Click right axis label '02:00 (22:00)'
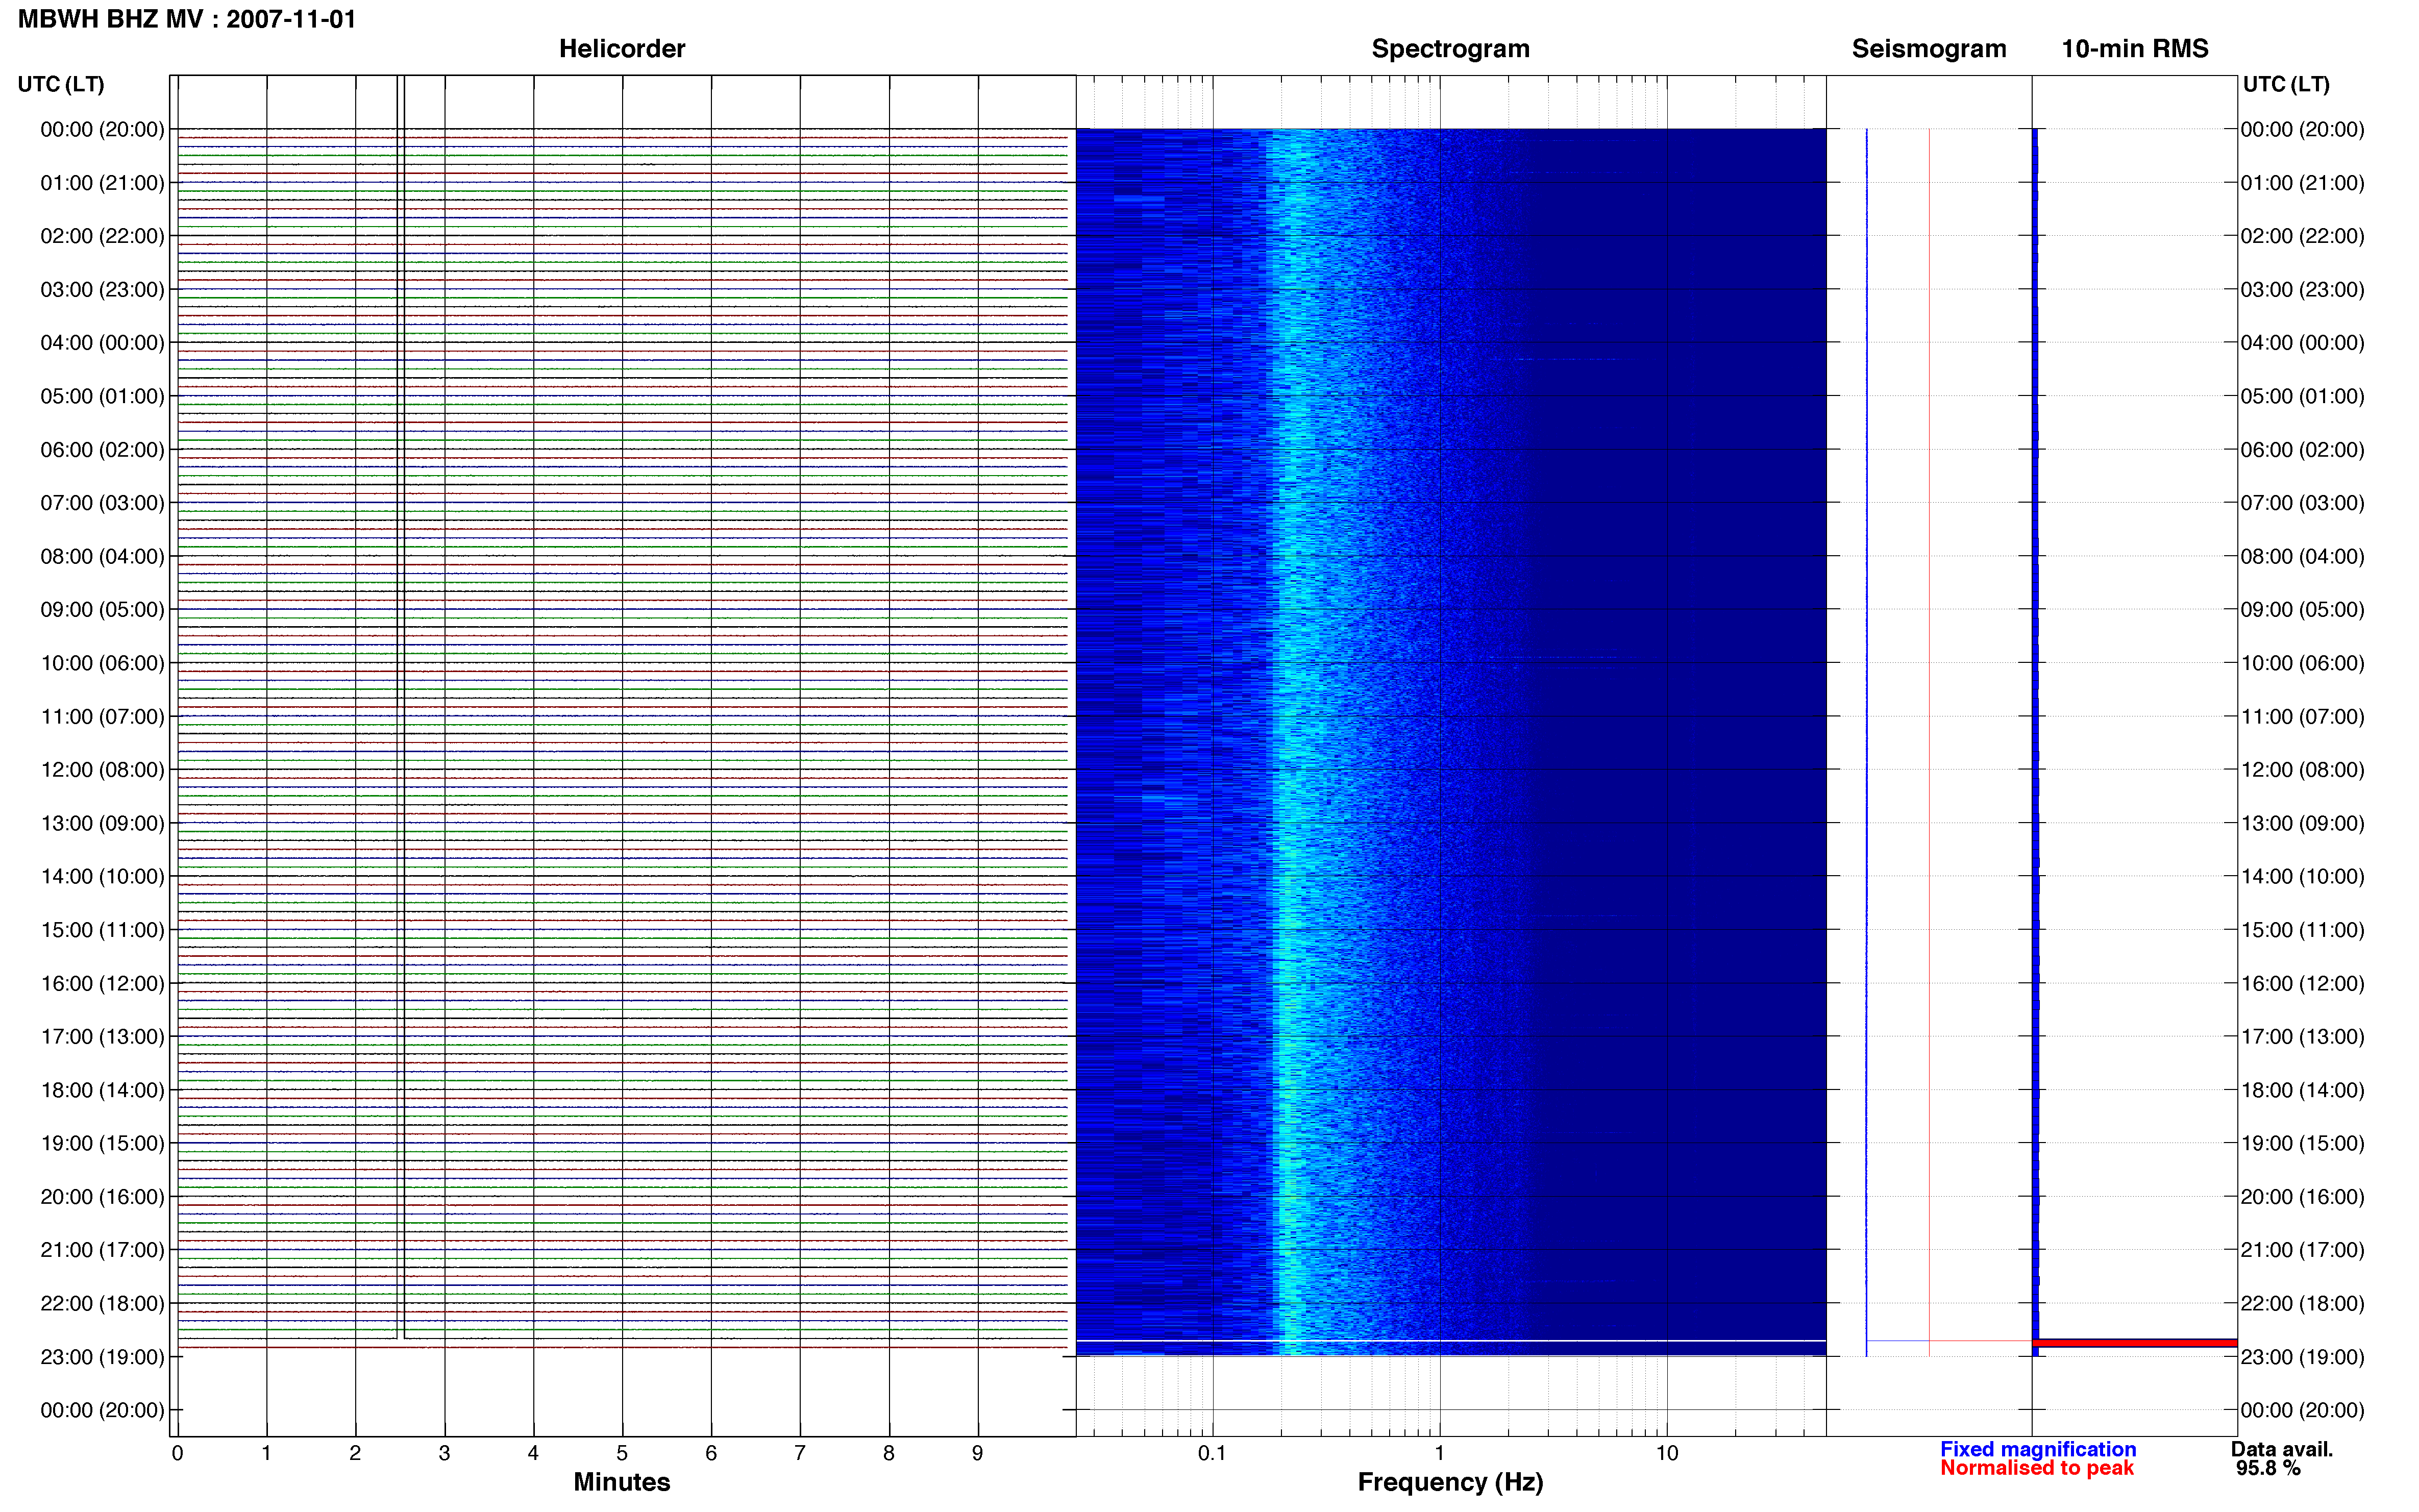 coord(2302,237)
